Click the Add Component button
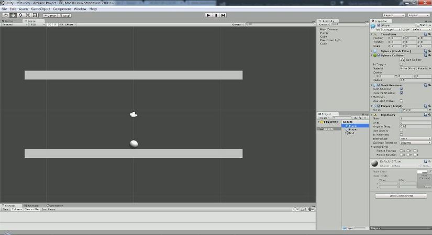The height and width of the screenshot is (235, 432). (x=401, y=196)
